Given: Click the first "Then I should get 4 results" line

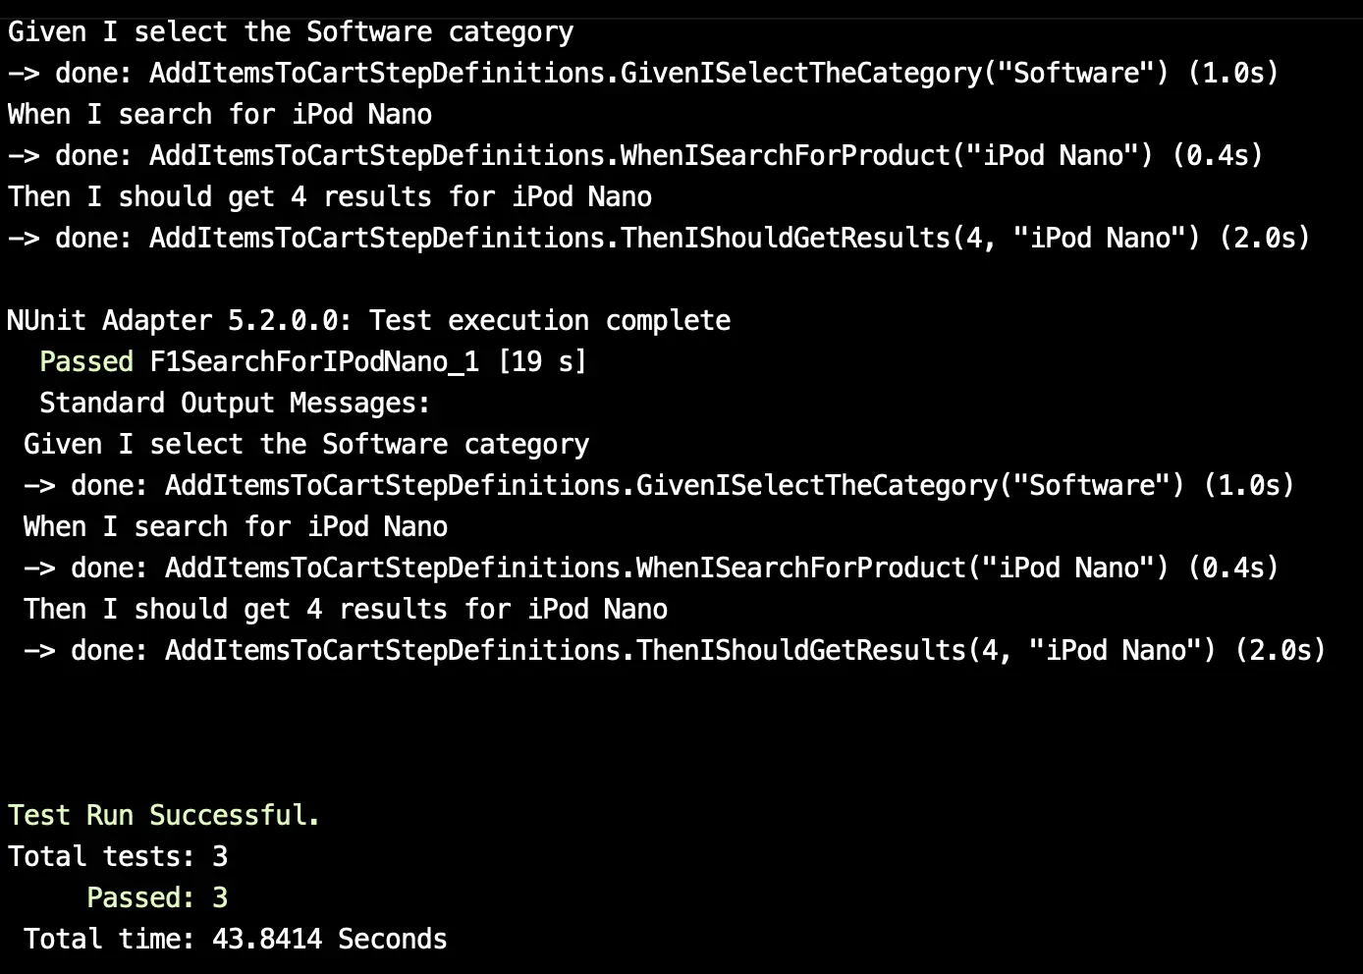Looking at the screenshot, I should (x=330, y=196).
